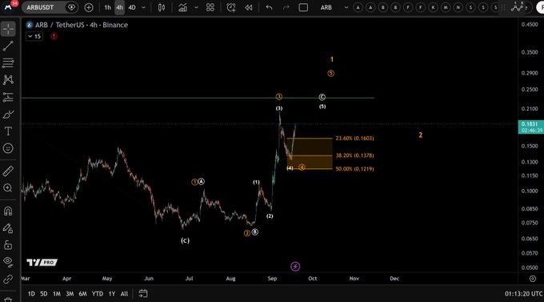544x302 pixels.
Task: Start bar replay mode
Action: click(249, 7)
